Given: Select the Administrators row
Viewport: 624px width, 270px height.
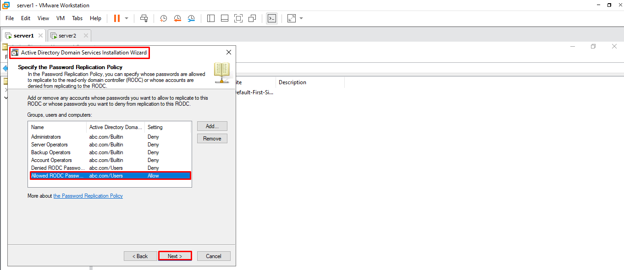Looking at the screenshot, I should (x=110, y=137).
